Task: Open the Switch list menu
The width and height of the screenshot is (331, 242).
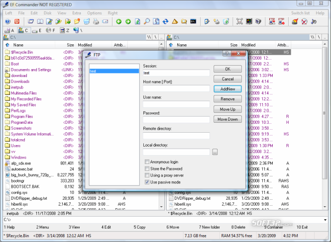Action: (301, 13)
